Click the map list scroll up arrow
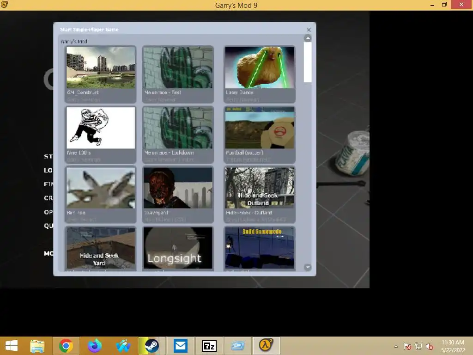 (x=308, y=38)
